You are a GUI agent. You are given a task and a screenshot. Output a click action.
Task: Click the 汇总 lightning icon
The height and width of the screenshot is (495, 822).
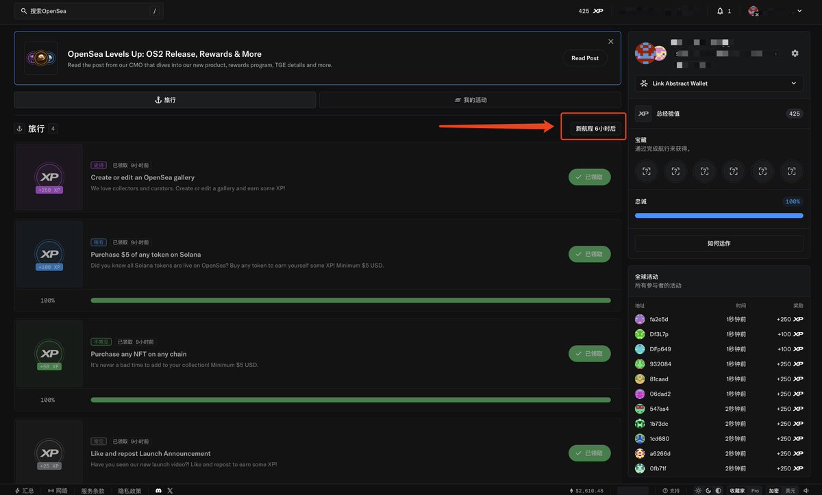pyautogui.click(x=17, y=490)
